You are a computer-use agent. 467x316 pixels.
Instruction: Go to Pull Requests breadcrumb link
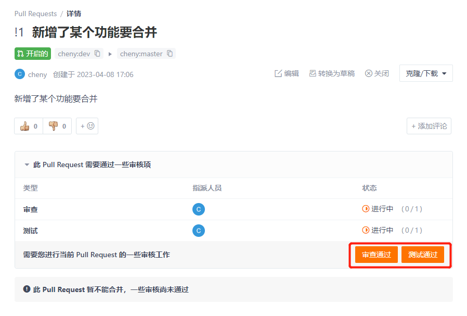pyautogui.click(x=35, y=14)
